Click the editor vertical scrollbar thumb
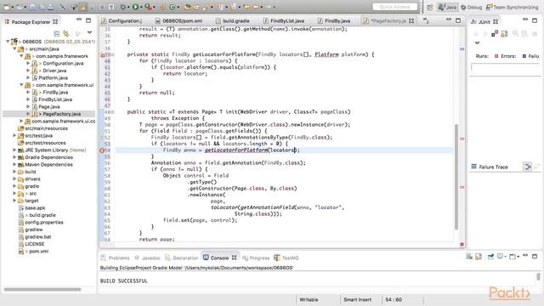The height and width of the screenshot is (306, 544). (456, 177)
